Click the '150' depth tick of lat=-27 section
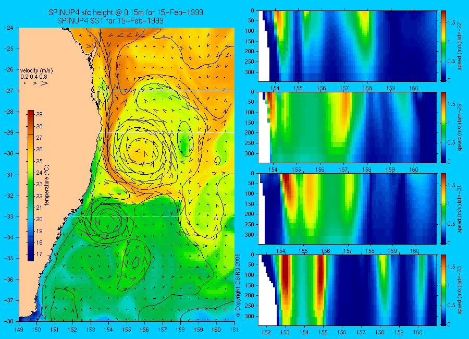 250,41
